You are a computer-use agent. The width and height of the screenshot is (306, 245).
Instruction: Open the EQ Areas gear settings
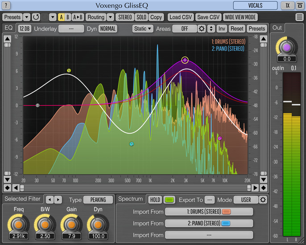point(202,29)
